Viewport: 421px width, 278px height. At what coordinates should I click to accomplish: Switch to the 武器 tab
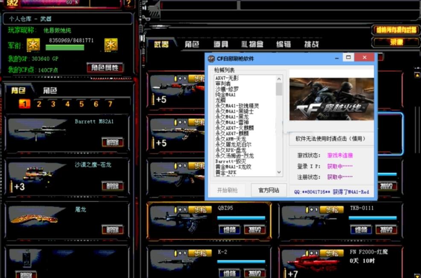pyautogui.click(x=161, y=44)
